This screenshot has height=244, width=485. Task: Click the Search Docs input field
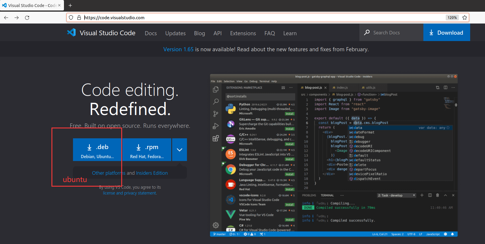pyautogui.click(x=391, y=32)
